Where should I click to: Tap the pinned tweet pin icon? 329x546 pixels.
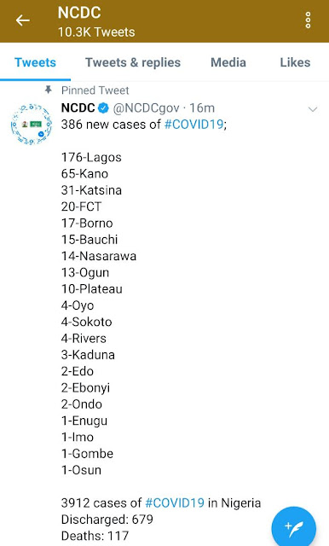(x=49, y=90)
